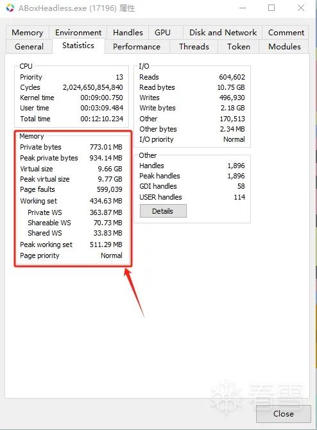Open the GPU tab
317x430 pixels.
(162, 33)
